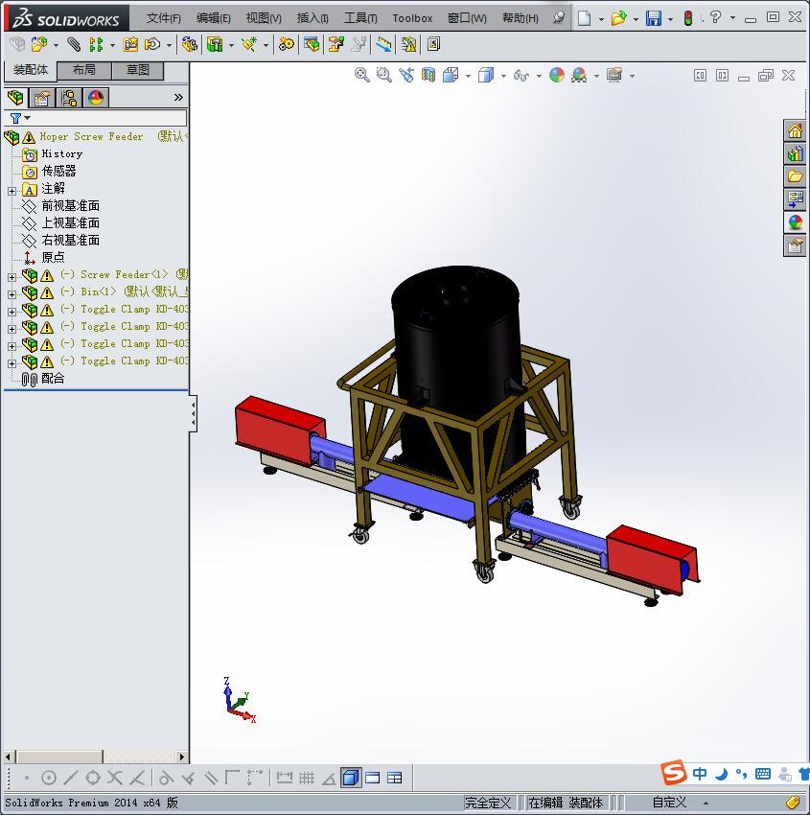Viewport: 810px width, 815px height.
Task: Open the Display Style dropdown arrow
Action: coord(503,77)
